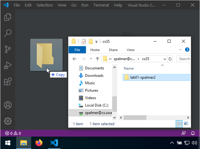Open the Search view in activity bar

[x=8, y=33]
